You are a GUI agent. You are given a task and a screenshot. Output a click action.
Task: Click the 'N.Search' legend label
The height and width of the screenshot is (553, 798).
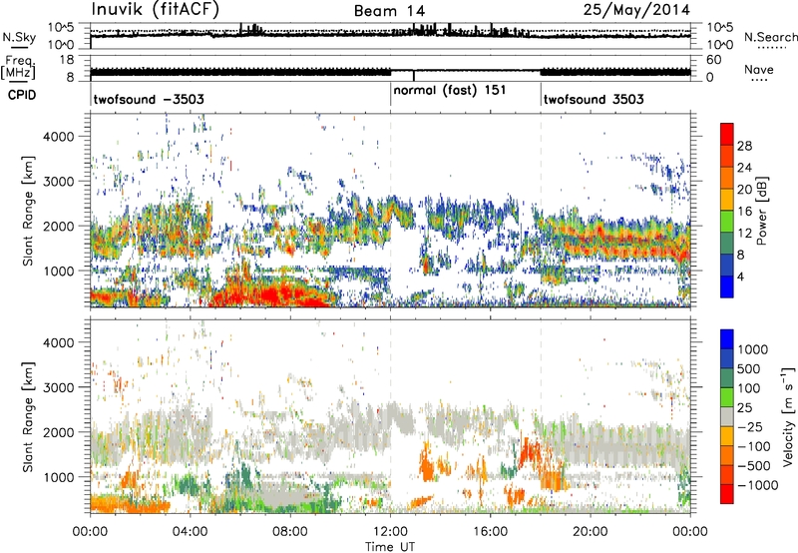[770, 37]
